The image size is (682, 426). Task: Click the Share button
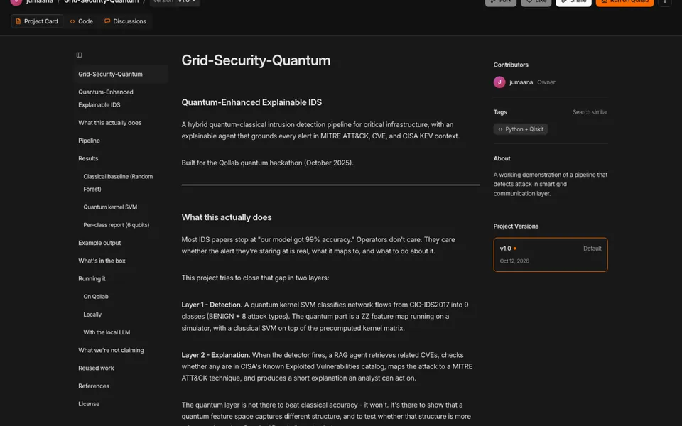[x=573, y=2]
